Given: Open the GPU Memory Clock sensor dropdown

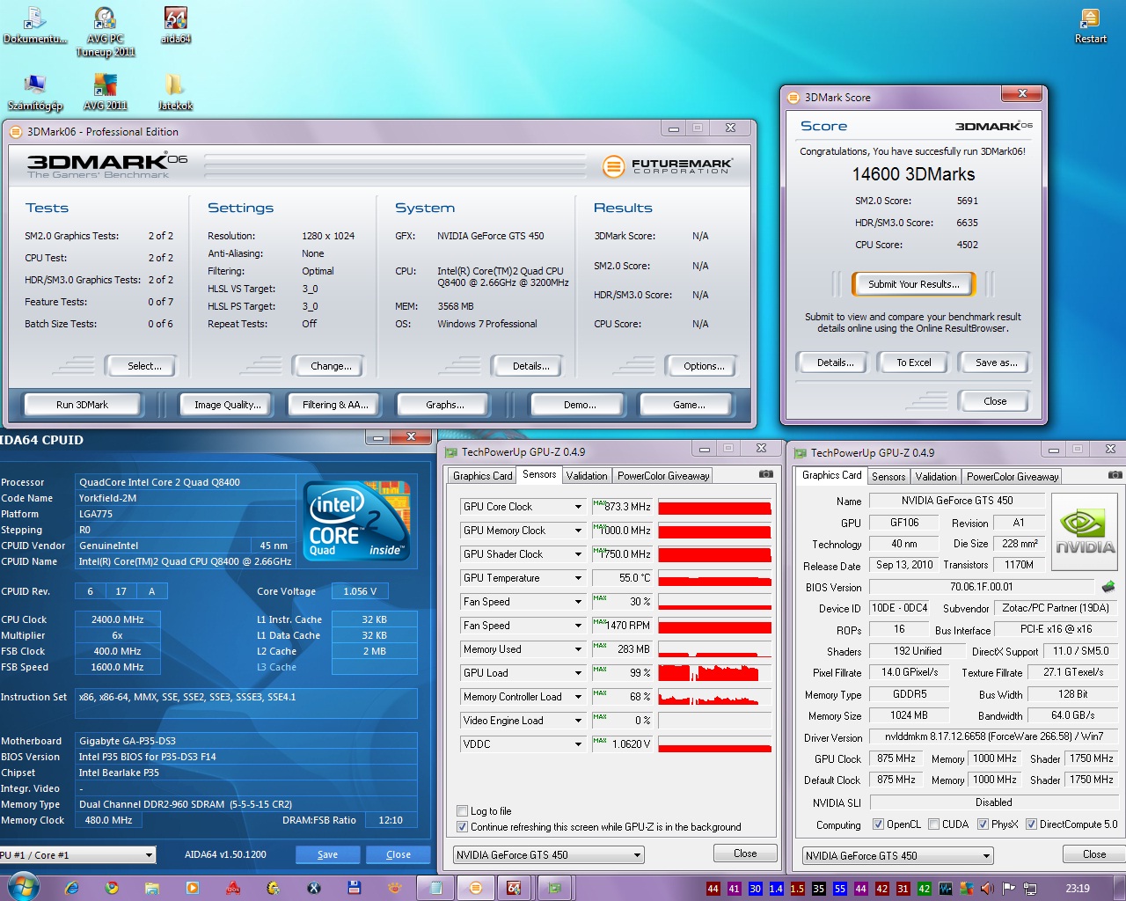Looking at the screenshot, I should point(578,531).
